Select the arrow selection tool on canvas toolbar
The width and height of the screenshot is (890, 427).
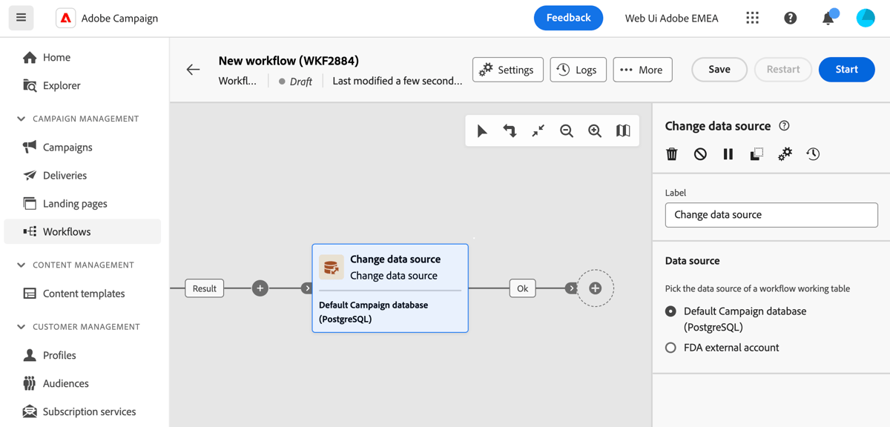click(482, 130)
